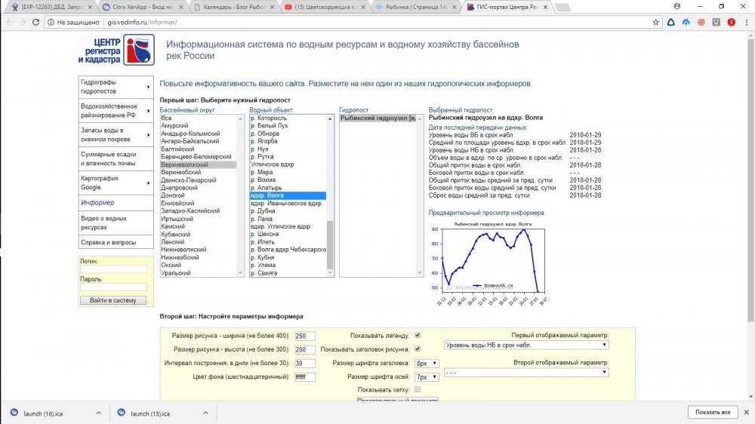Enable the Показывать сетку checkbox
Screen dimensions: 755x424
pyautogui.click(x=418, y=389)
